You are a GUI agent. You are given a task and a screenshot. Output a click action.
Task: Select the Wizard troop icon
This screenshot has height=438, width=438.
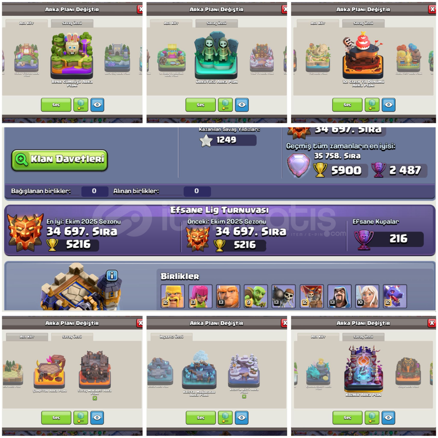(339, 296)
